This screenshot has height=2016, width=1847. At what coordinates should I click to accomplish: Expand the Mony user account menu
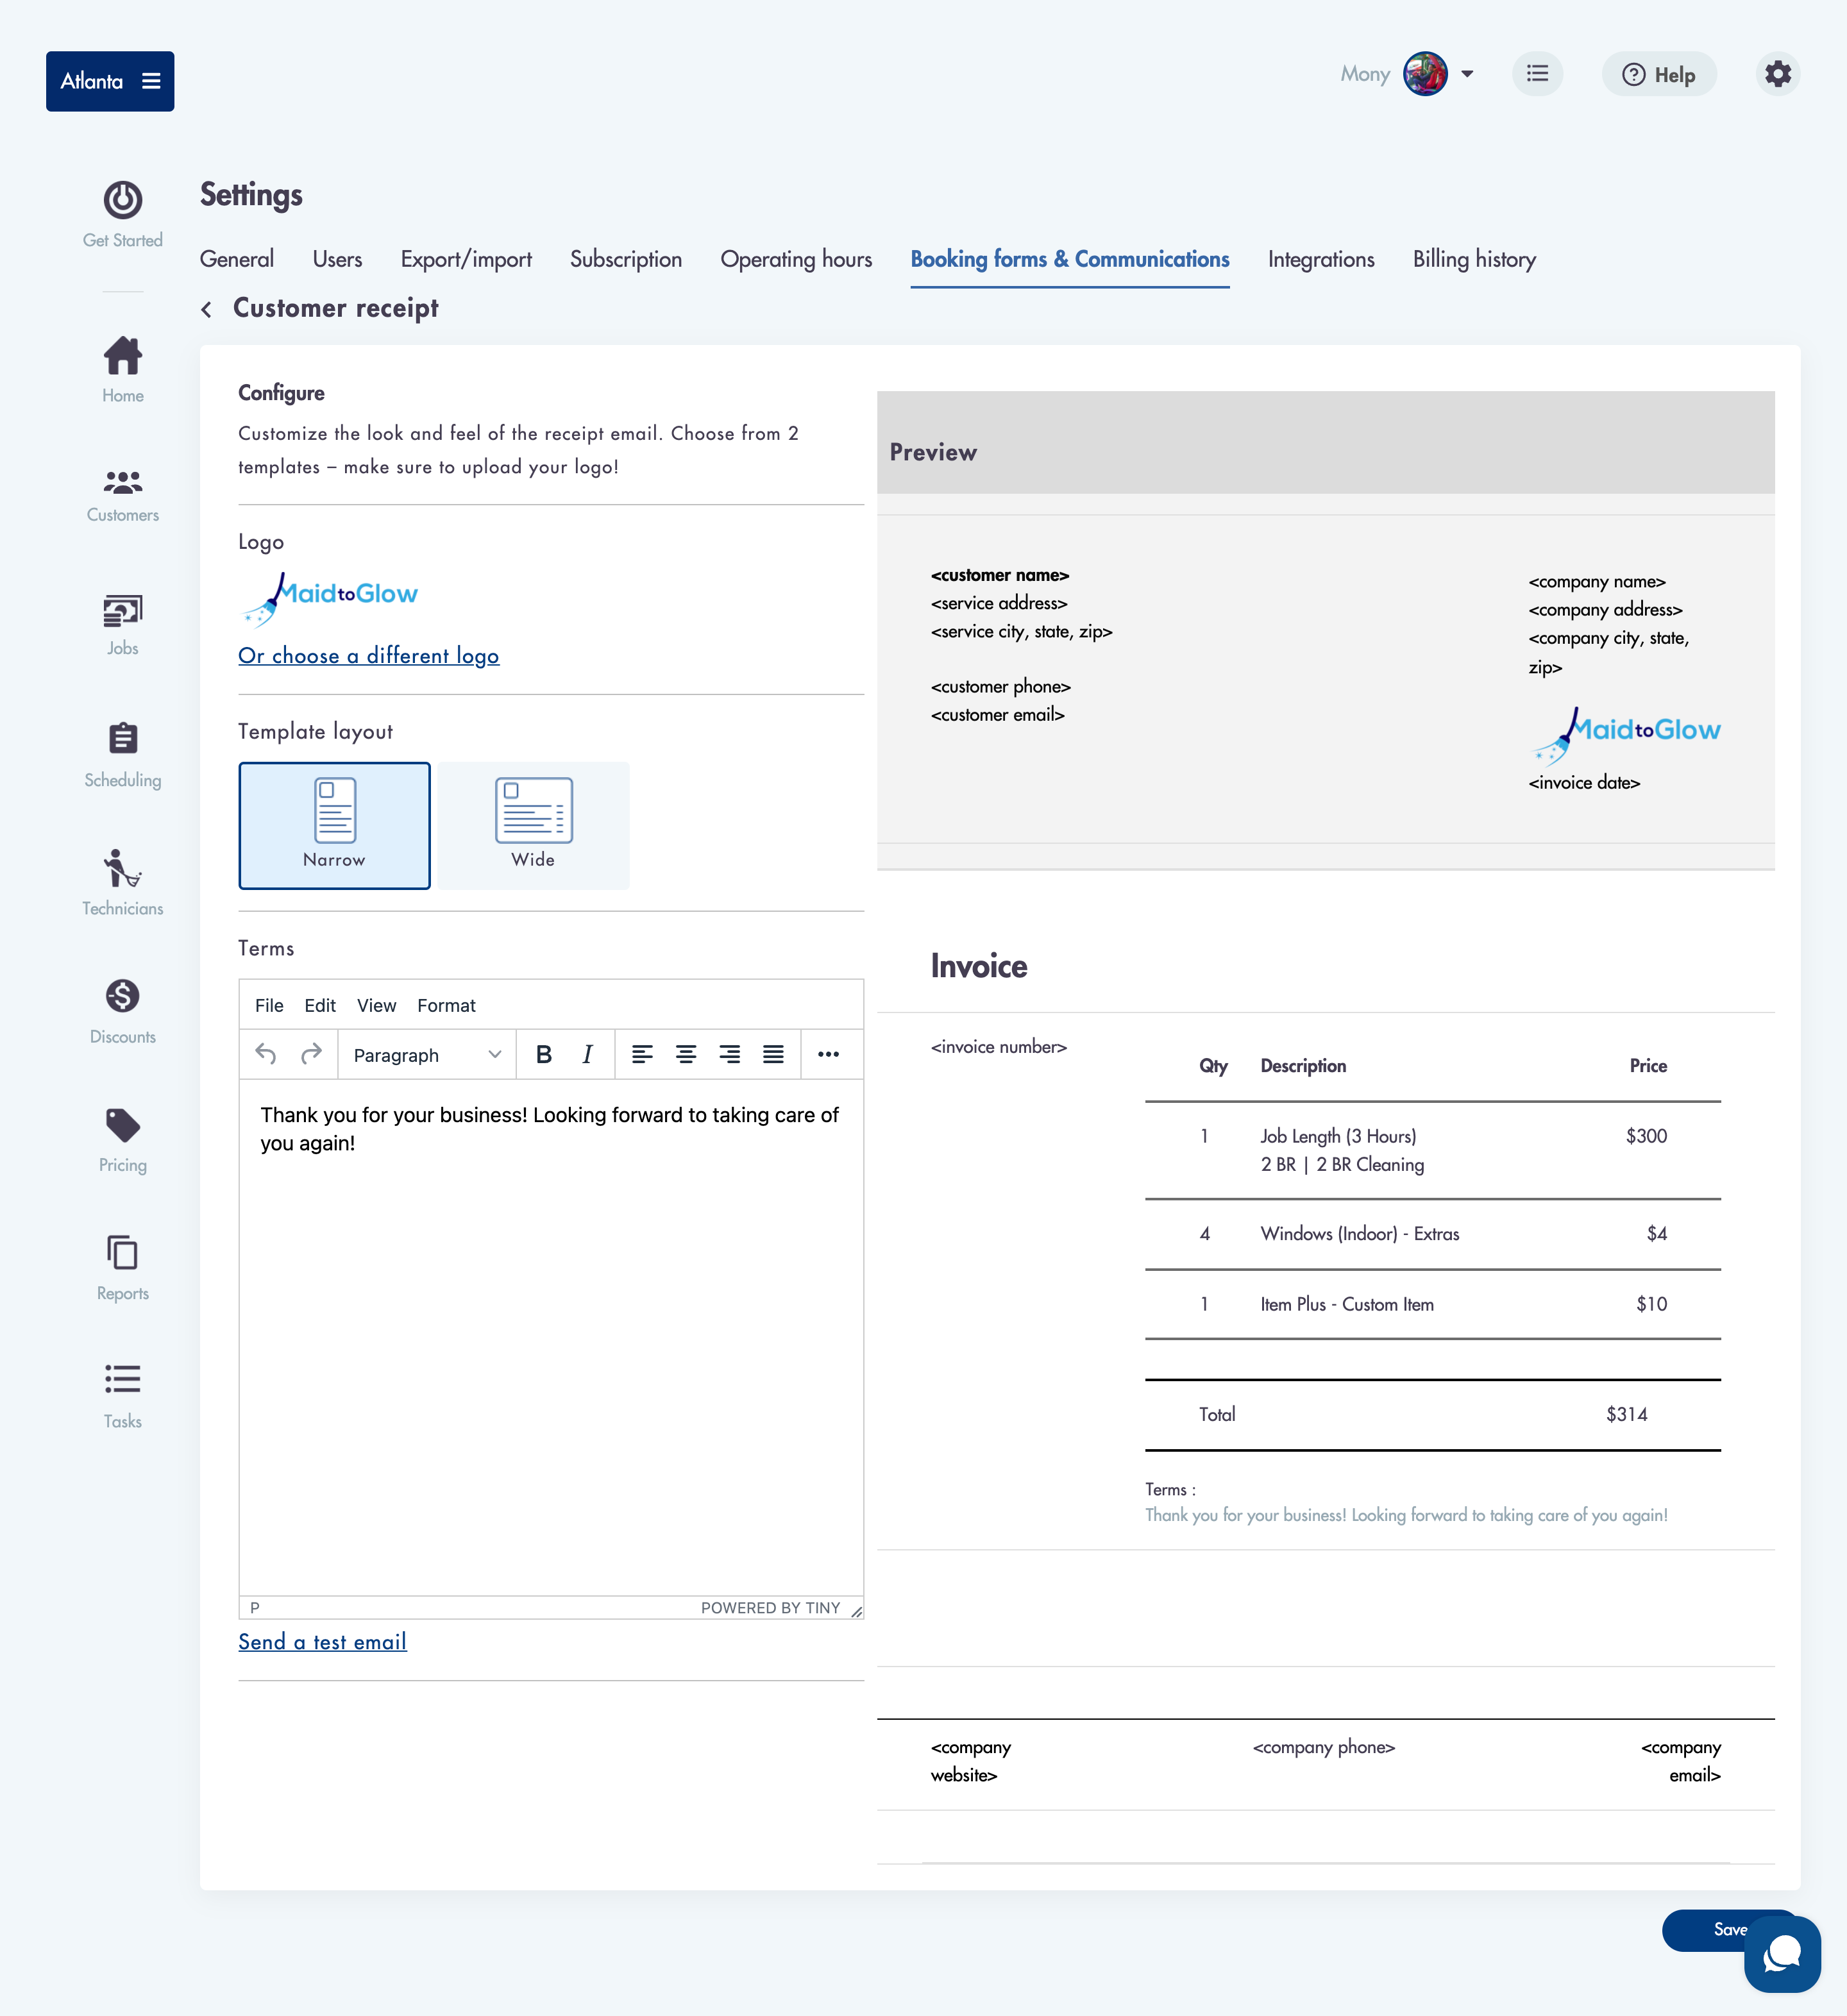(1466, 74)
